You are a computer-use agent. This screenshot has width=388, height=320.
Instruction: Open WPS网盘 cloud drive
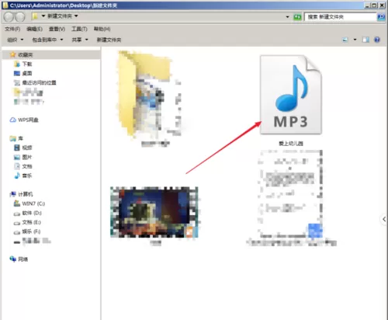pyautogui.click(x=28, y=120)
